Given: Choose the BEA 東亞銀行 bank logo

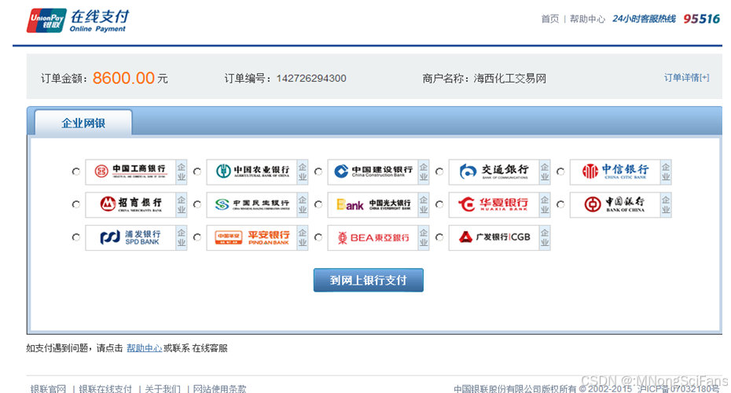Looking at the screenshot, I should (x=373, y=237).
